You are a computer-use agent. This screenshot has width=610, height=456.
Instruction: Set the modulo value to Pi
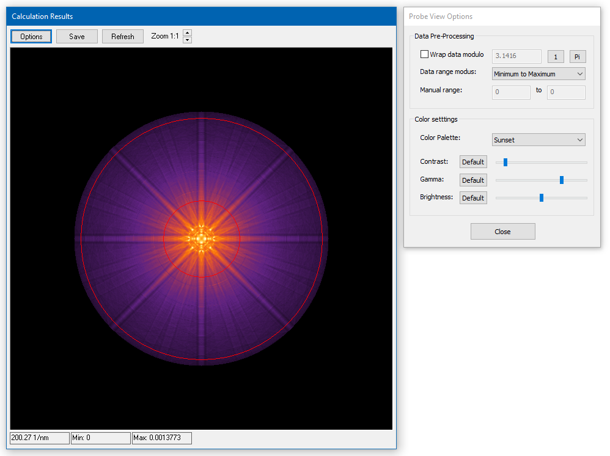pos(578,57)
